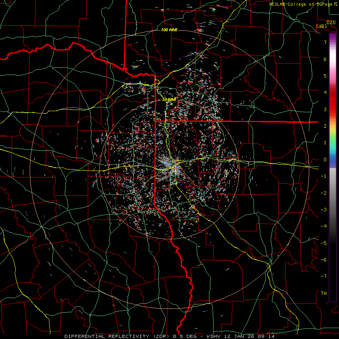Click the 1 value on the scale
This screenshot has width=339, height=339.
tap(325, 143)
